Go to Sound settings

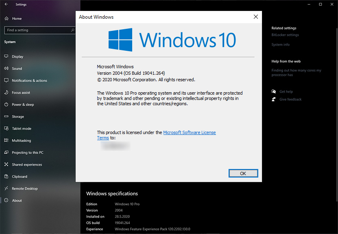coord(17,69)
